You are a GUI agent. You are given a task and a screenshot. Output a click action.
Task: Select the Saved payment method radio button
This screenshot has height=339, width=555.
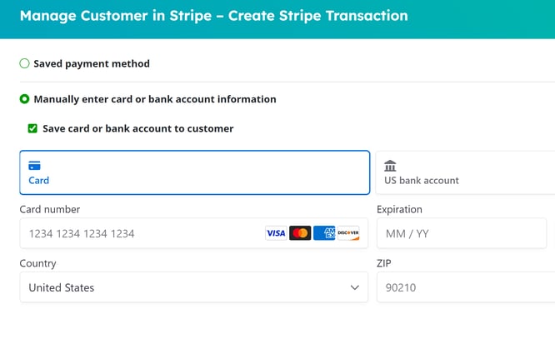[24, 63]
